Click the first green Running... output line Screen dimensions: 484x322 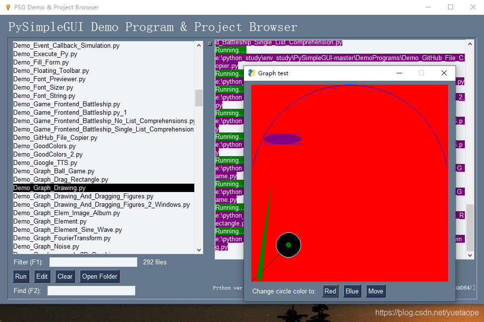coord(231,50)
